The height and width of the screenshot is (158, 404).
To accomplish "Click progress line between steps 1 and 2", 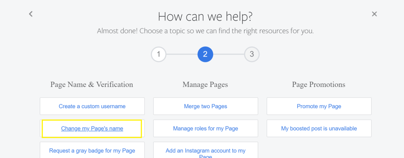I will tap(182, 55).
